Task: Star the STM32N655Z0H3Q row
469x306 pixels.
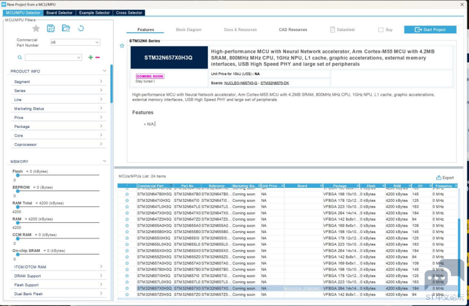Action: point(127,257)
